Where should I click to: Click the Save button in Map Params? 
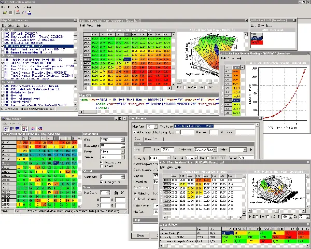(x=140, y=236)
